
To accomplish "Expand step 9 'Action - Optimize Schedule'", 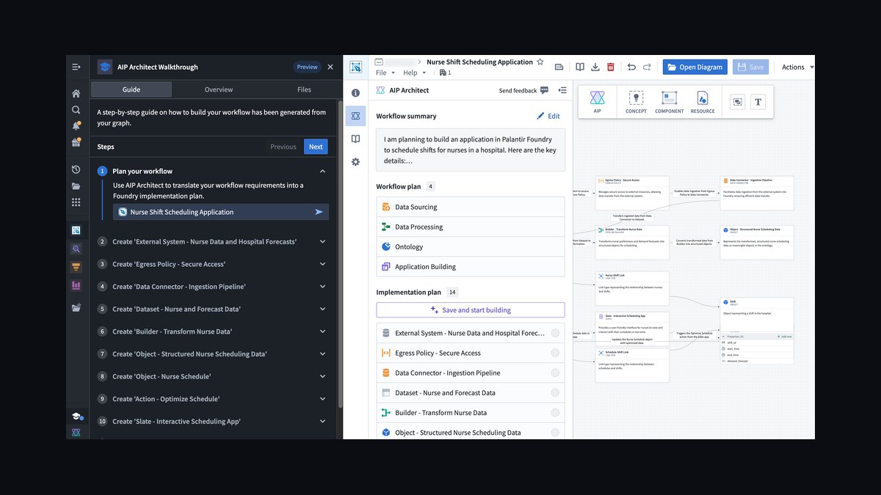I will tap(323, 399).
